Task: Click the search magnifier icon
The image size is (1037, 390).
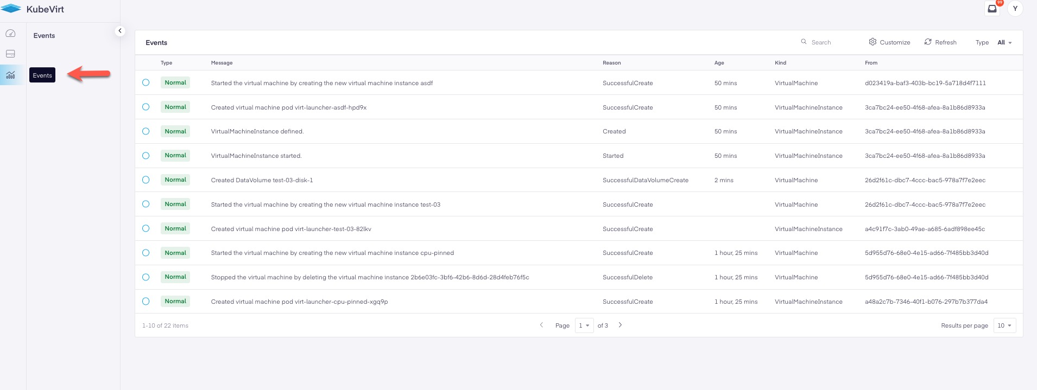Action: pos(804,42)
